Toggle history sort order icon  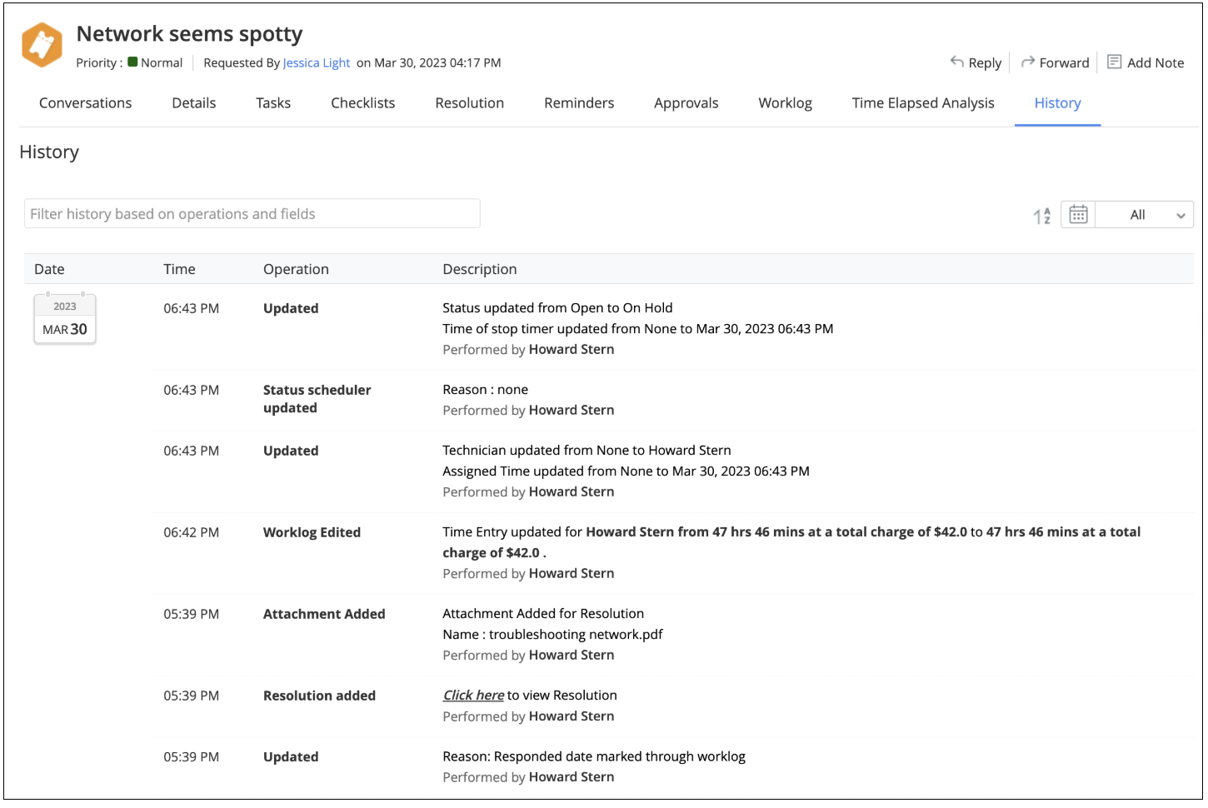[x=1041, y=216]
